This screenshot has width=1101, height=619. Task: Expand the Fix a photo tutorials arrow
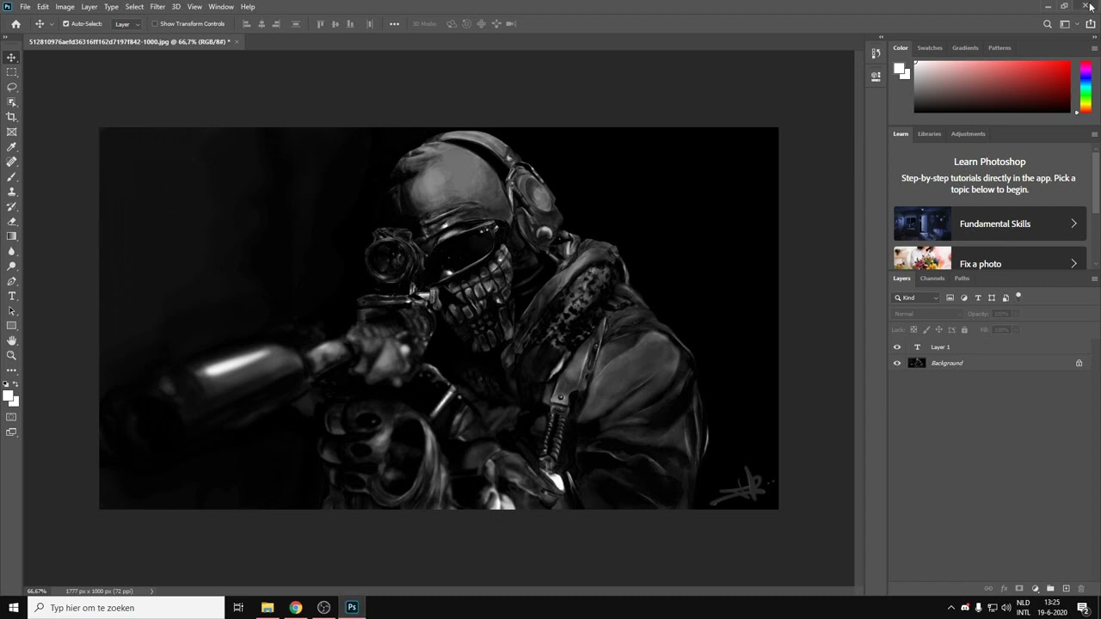point(1073,264)
